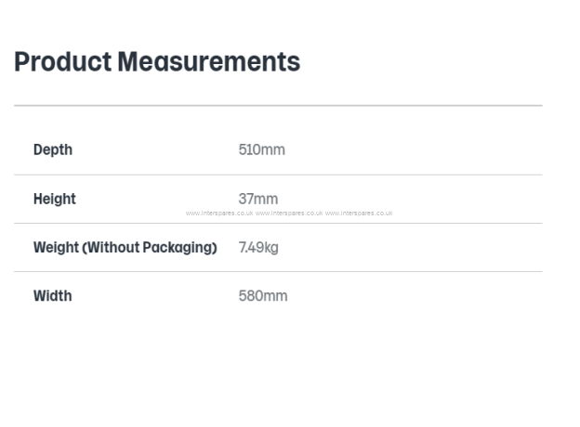Click the divider between Depth and Height
Viewport: 580px width, 427px height.
click(x=278, y=175)
